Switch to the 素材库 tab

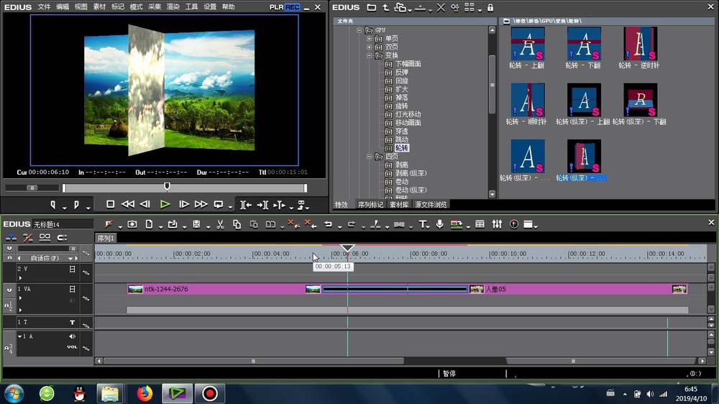point(399,205)
